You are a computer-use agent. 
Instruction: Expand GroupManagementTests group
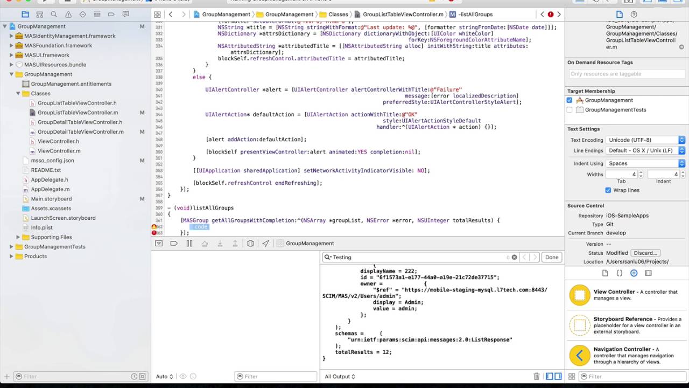point(11,247)
